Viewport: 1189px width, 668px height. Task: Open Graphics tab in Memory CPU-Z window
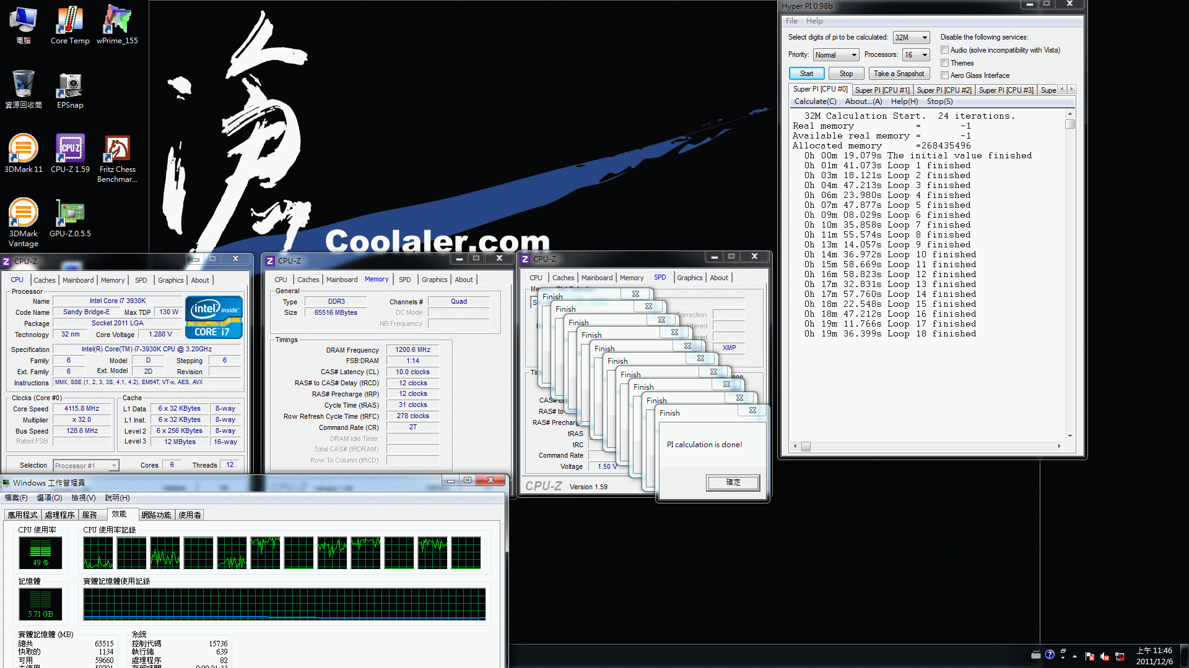click(434, 280)
